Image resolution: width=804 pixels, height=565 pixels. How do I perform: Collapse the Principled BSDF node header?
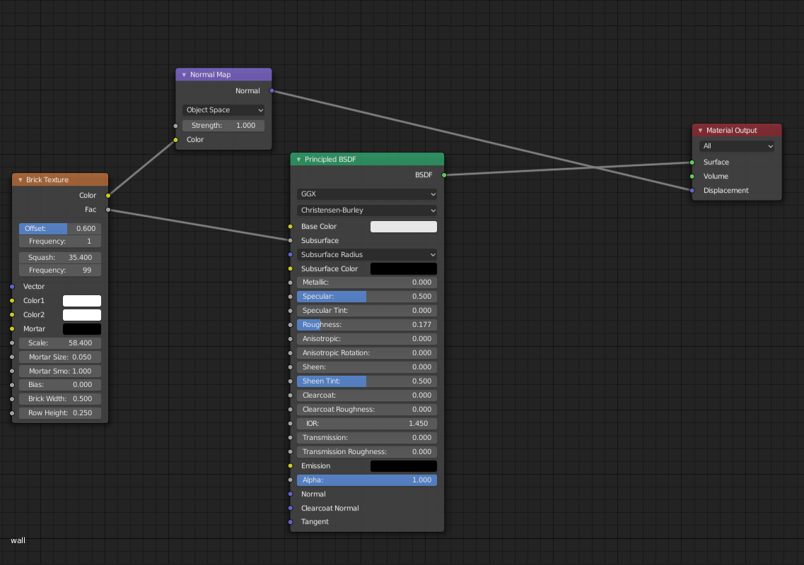298,159
